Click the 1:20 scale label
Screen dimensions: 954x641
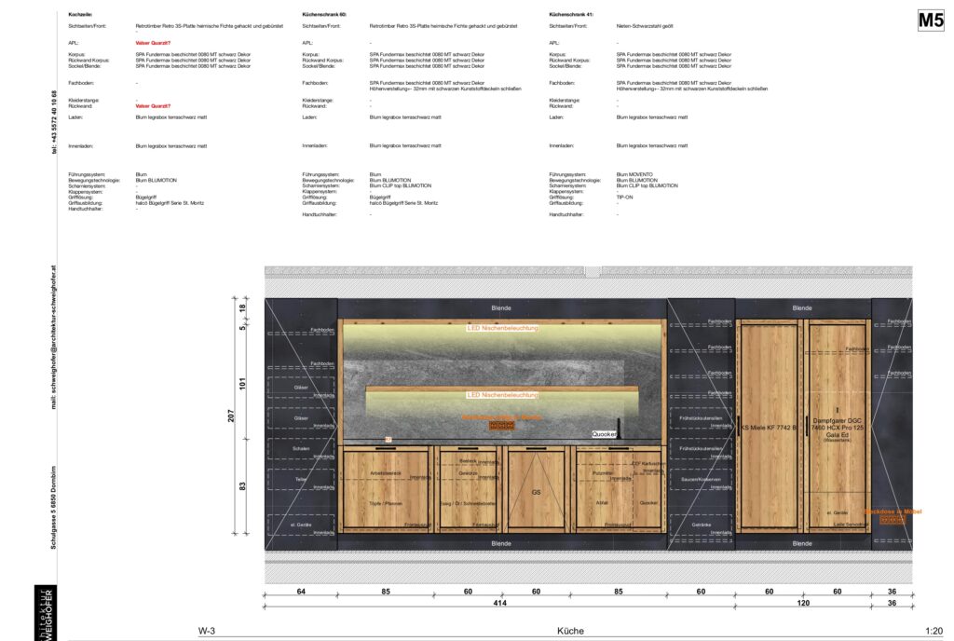(x=934, y=631)
